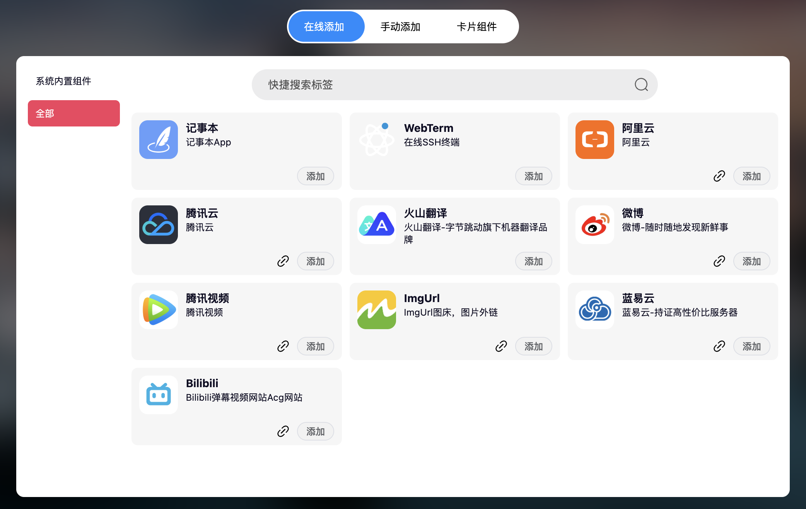The width and height of the screenshot is (806, 509).
Task: Click the WebTerm title text
Action: pyautogui.click(x=429, y=128)
